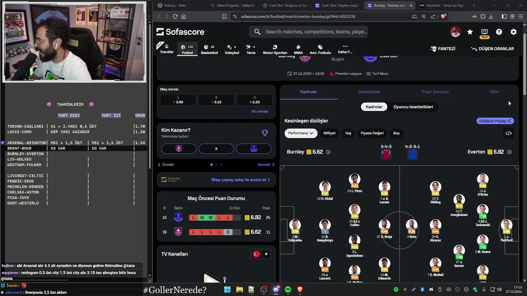The width and height of the screenshot is (527, 296).
Task: Open the DÜŞEN ORANLAR link
Action: (492, 49)
